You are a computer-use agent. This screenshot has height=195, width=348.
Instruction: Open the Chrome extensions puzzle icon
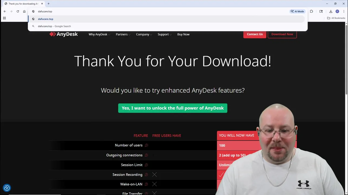(311, 11)
